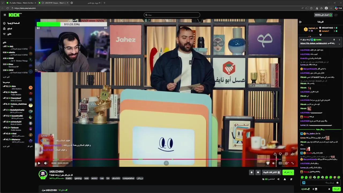Open pinned message three-dot menu

[x=339, y=40]
